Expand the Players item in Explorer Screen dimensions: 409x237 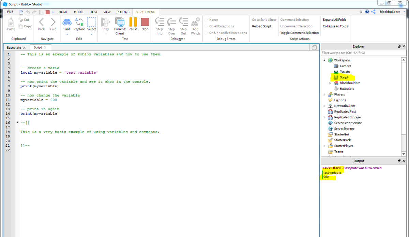(324, 94)
